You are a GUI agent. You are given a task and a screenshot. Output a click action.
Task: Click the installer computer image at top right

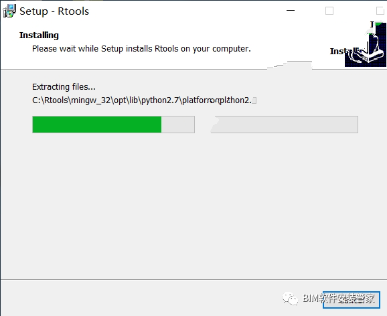[366, 44]
